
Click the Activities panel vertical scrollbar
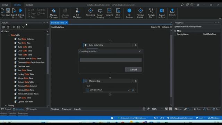(48, 61)
